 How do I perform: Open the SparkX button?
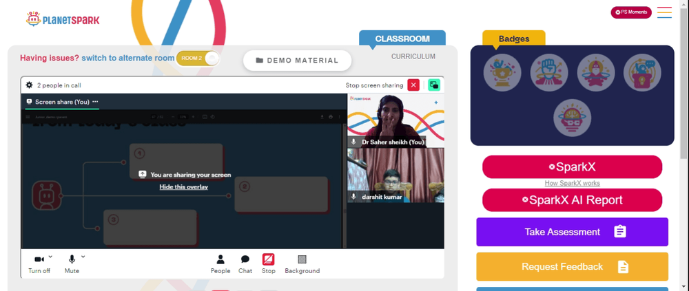click(x=572, y=166)
